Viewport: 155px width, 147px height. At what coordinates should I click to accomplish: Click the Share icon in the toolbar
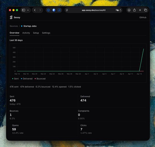click(134, 10)
